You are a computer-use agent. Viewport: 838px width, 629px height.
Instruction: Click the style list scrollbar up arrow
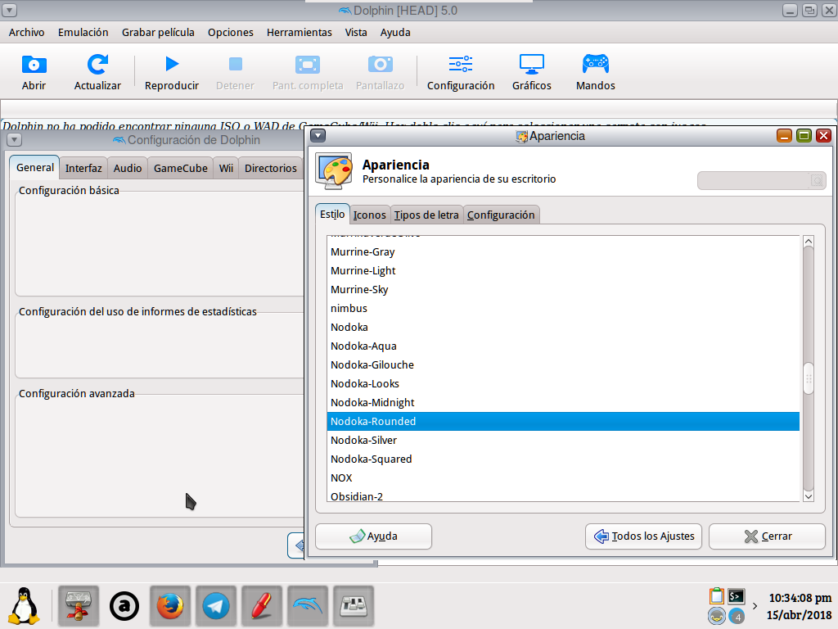pyautogui.click(x=809, y=242)
